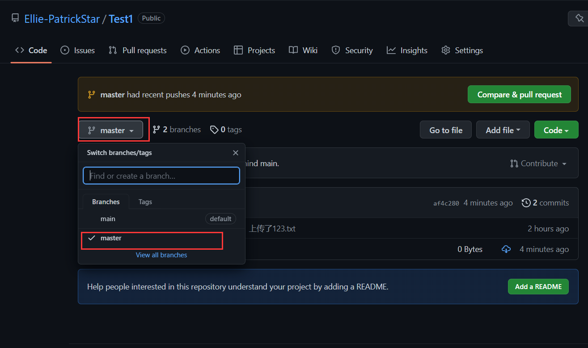
Task: Expand the Add file dropdown
Action: click(503, 130)
